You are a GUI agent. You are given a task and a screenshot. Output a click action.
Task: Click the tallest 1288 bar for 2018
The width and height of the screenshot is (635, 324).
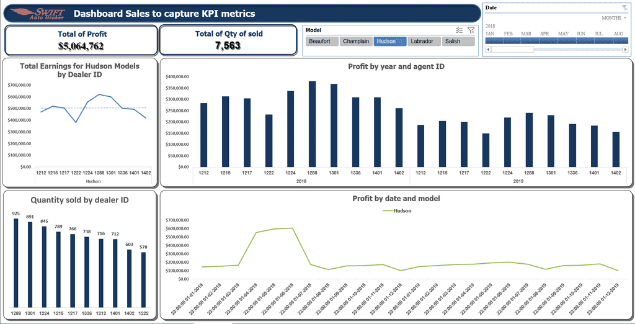(312, 124)
